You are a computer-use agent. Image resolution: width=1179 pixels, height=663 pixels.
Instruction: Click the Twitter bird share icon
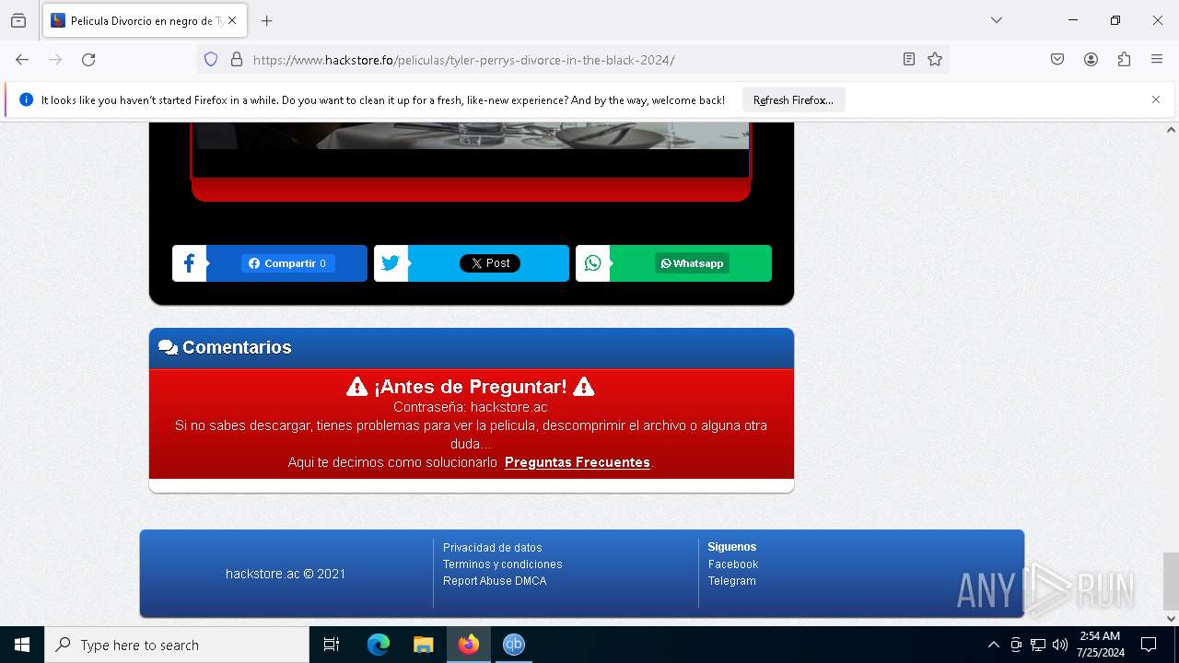(391, 263)
